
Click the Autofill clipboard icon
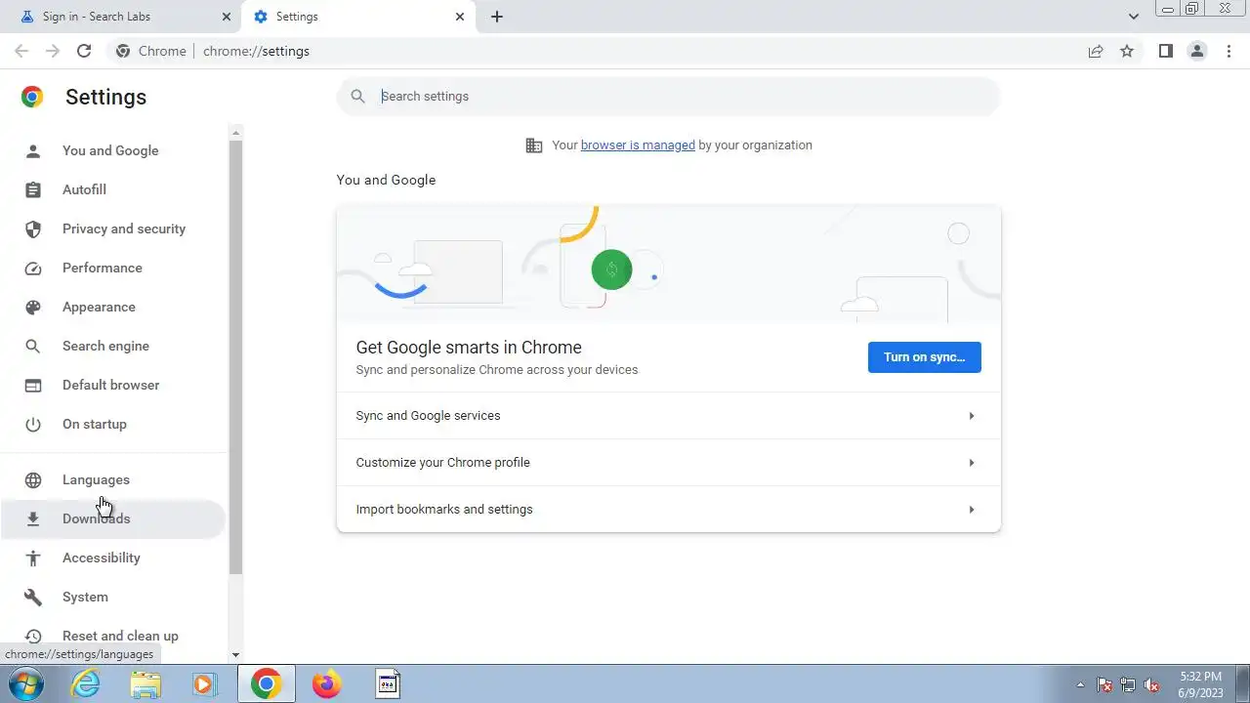click(x=33, y=189)
